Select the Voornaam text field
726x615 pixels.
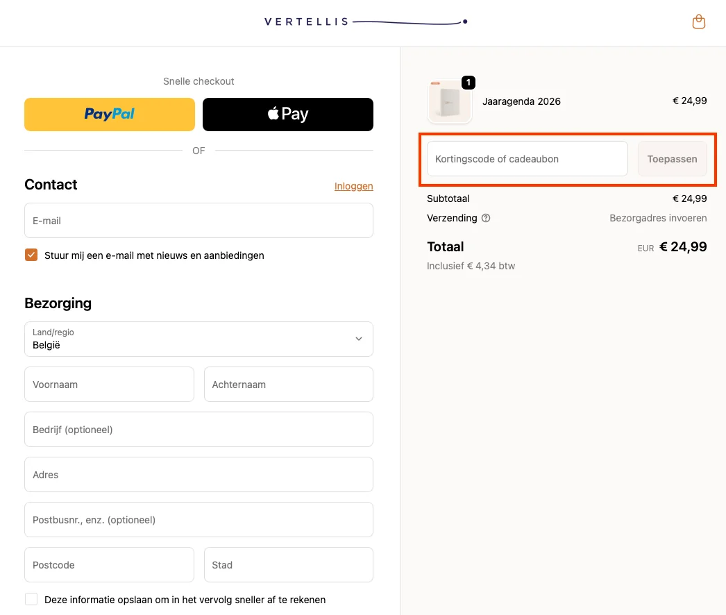[109, 385]
